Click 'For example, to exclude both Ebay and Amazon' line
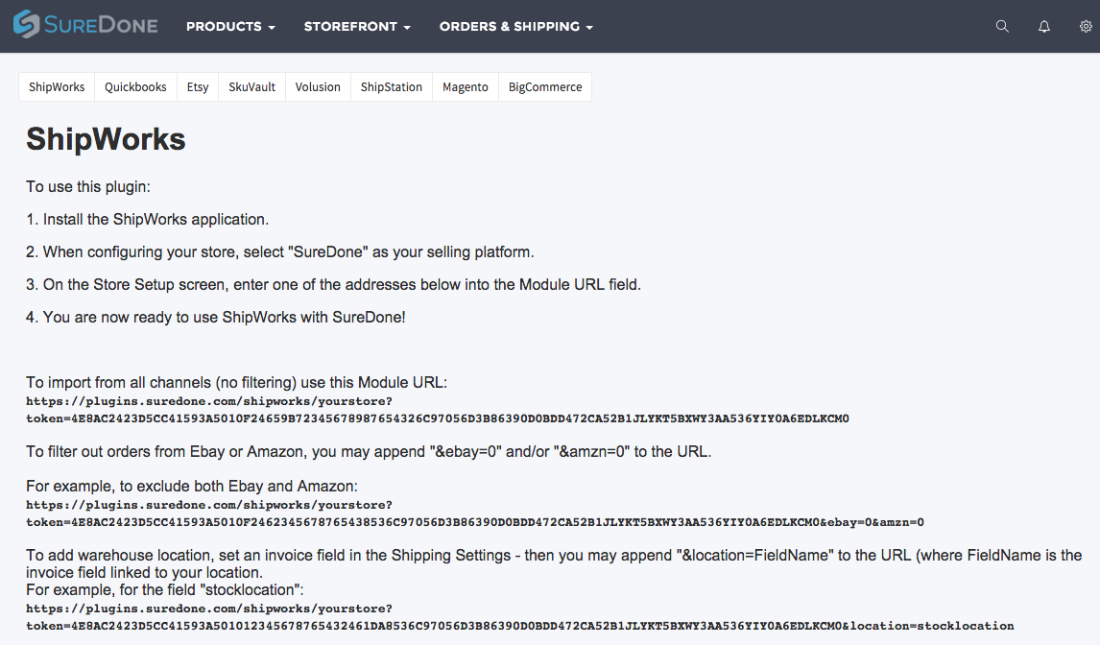 click(x=192, y=486)
